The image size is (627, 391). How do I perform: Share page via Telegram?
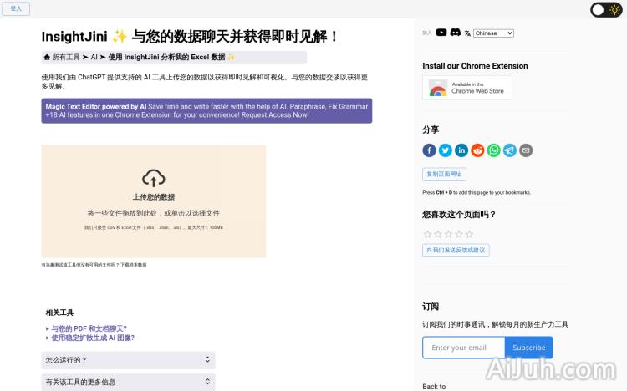click(x=510, y=150)
